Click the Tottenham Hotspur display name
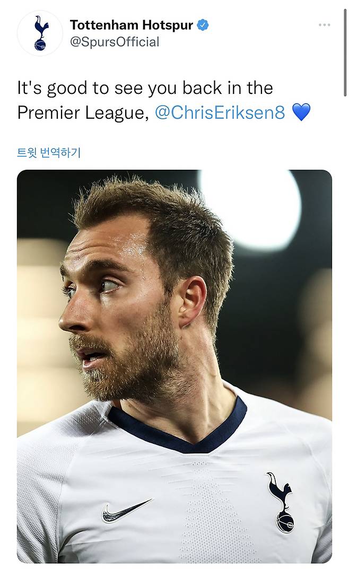Screen dimensions: 349x569 (131, 25)
